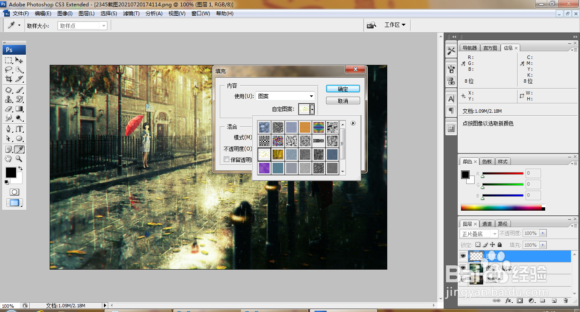Select the Eraser tool

point(8,109)
